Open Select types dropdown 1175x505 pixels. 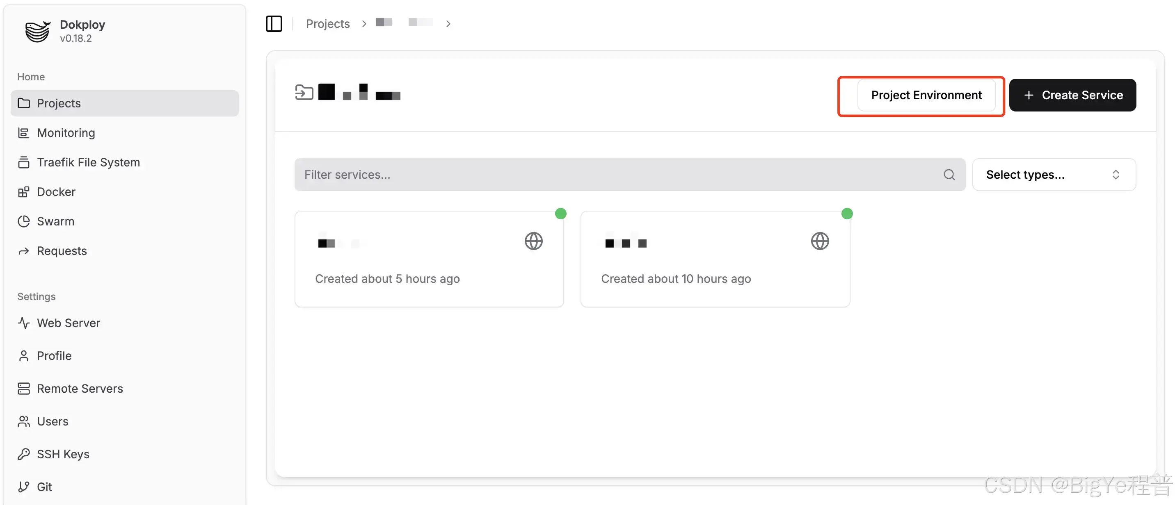coord(1053,175)
